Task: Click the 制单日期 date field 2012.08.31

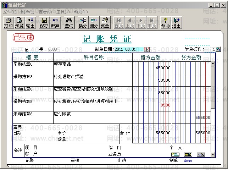Action: pos(129,49)
